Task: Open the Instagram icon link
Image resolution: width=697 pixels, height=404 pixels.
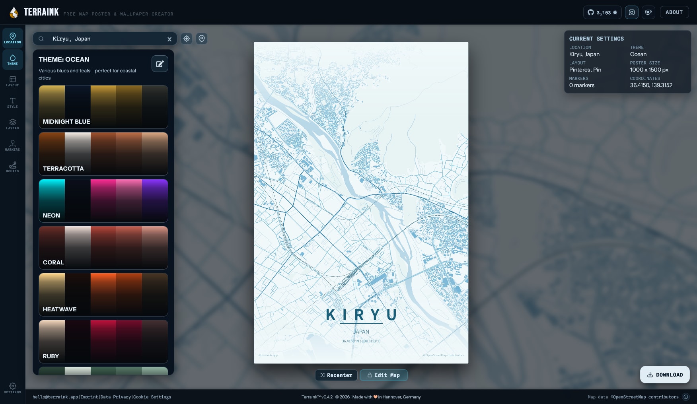Action: (632, 12)
